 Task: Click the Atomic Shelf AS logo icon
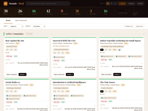pyautogui.click(x=5, y=4)
